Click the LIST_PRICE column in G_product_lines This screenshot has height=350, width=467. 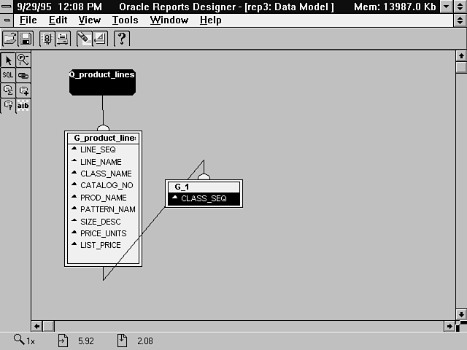pos(101,245)
